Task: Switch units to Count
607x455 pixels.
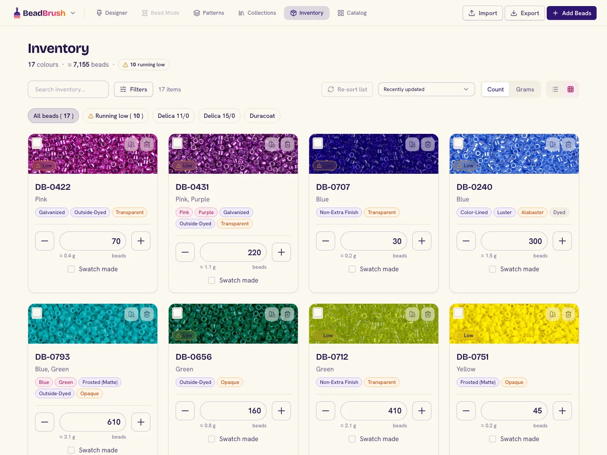Action: 496,89
